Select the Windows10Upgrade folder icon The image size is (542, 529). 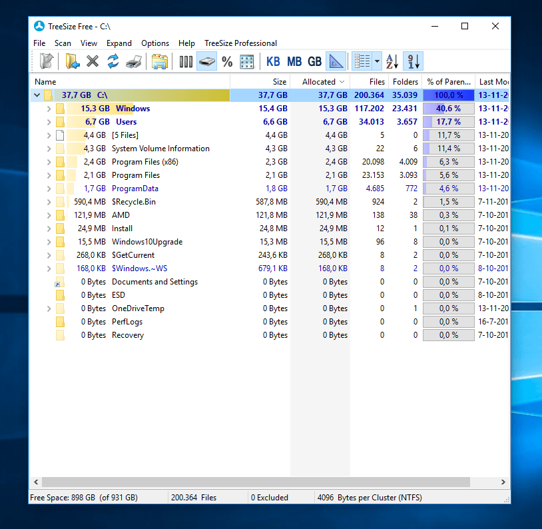[60, 242]
